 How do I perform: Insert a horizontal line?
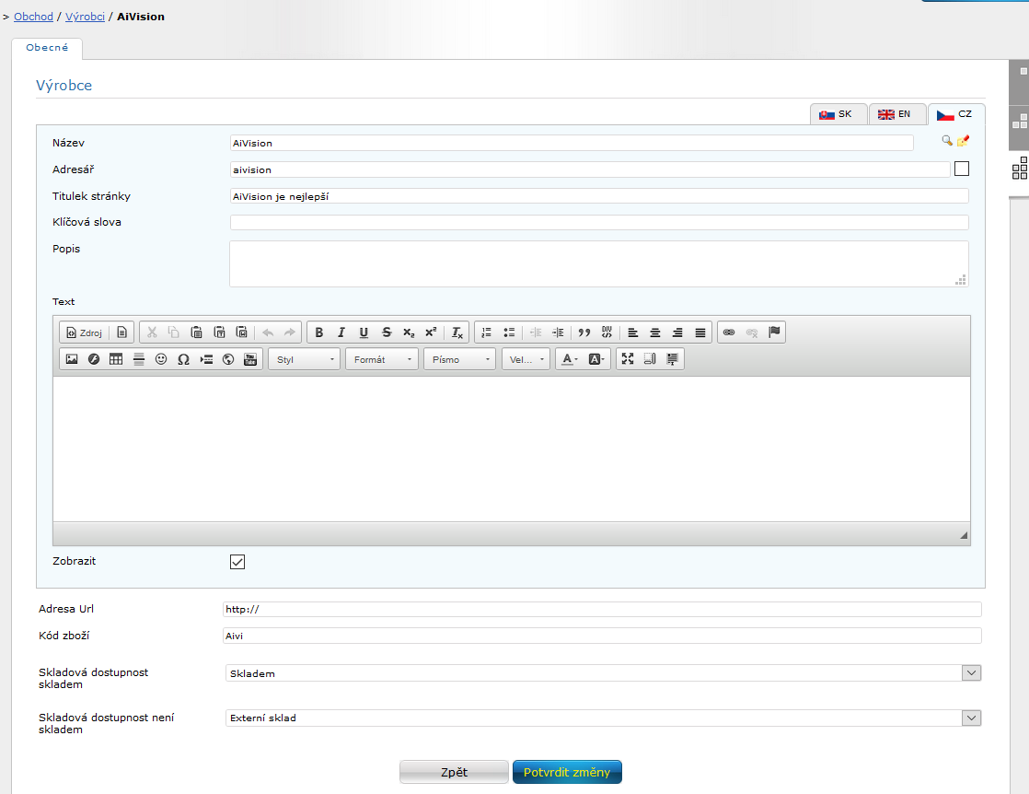click(x=138, y=359)
